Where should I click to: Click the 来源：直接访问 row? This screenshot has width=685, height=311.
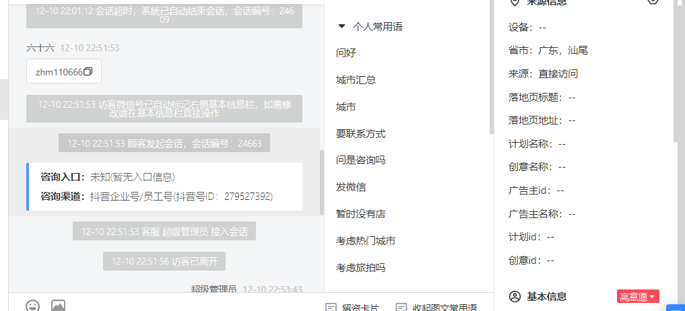[543, 74]
